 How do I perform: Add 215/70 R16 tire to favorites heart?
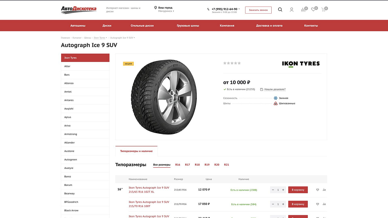[317, 204]
